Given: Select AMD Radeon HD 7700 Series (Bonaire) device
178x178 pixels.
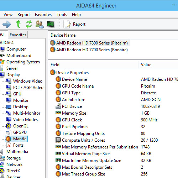Looking at the screenshot, I should pos(92,50).
